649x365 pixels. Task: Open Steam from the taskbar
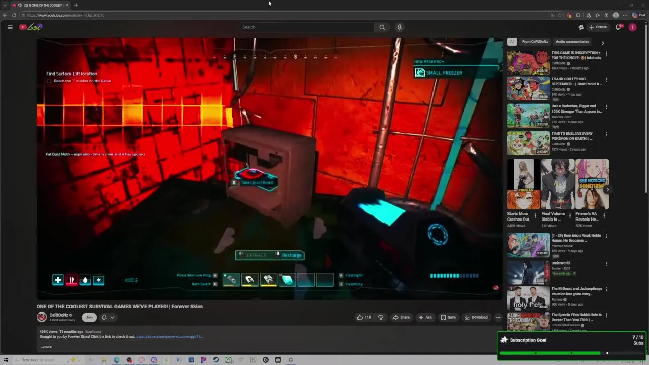click(x=216, y=360)
